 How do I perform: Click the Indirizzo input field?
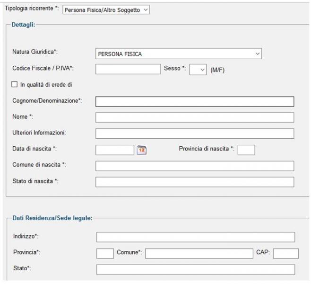196,237
